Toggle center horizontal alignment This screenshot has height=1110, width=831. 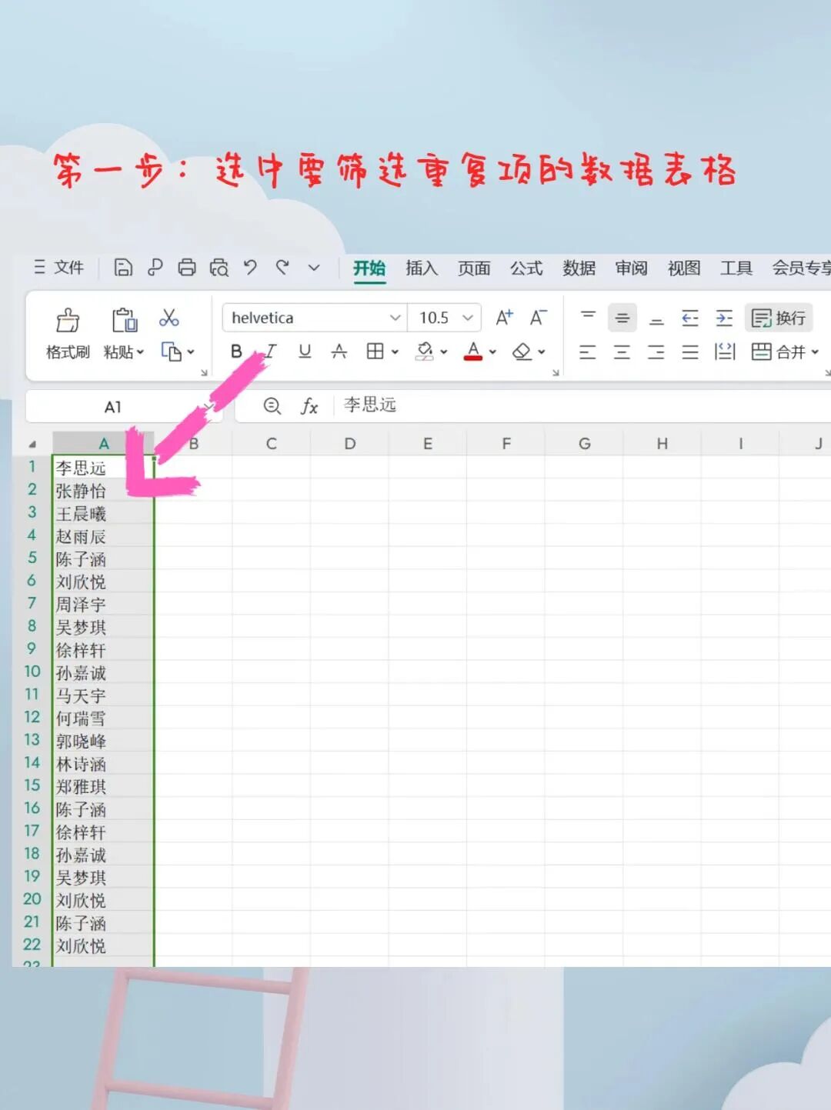coord(622,352)
